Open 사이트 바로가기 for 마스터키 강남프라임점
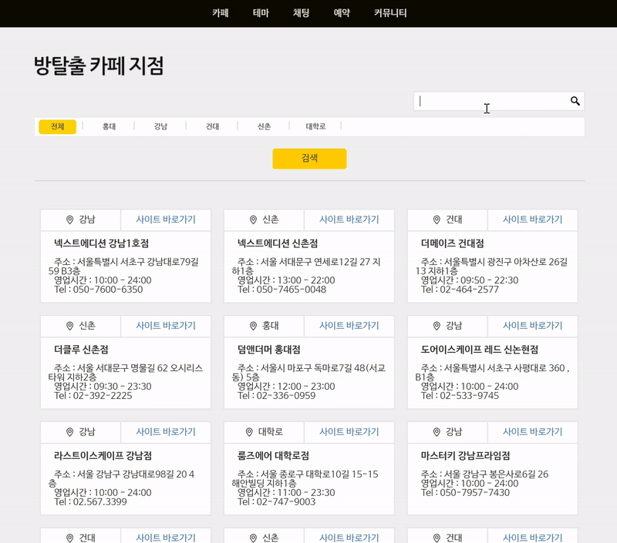The width and height of the screenshot is (617, 543). coord(532,432)
